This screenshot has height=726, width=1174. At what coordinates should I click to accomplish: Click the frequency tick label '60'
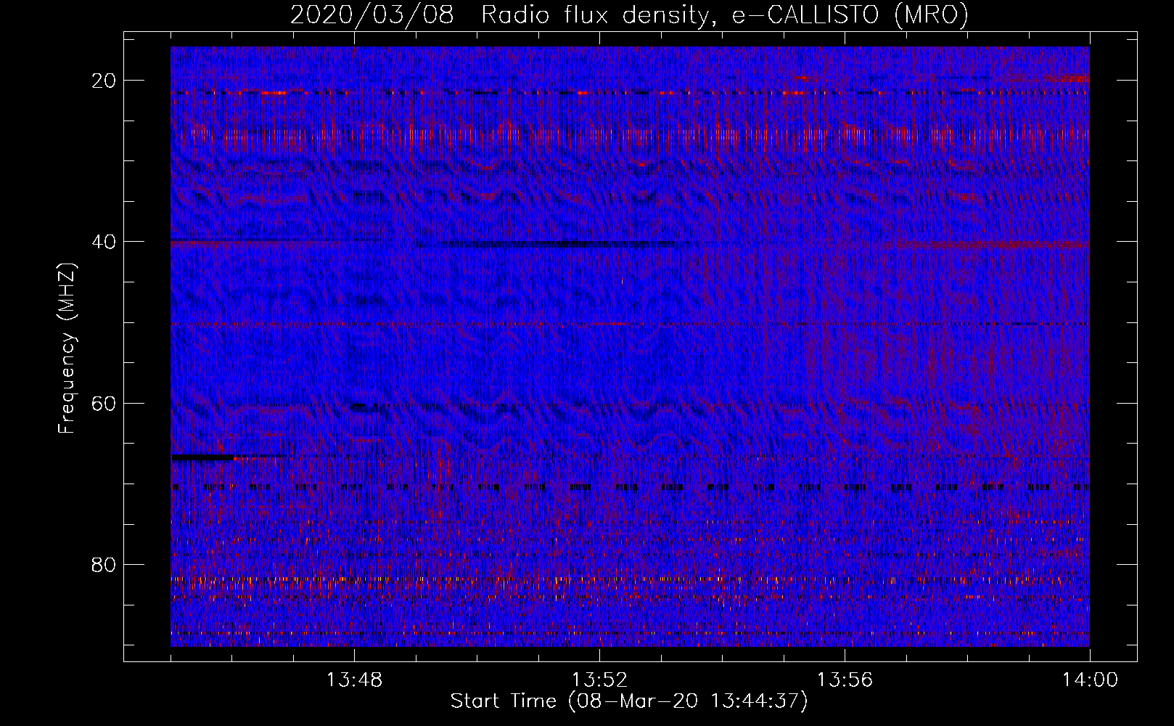(x=104, y=403)
